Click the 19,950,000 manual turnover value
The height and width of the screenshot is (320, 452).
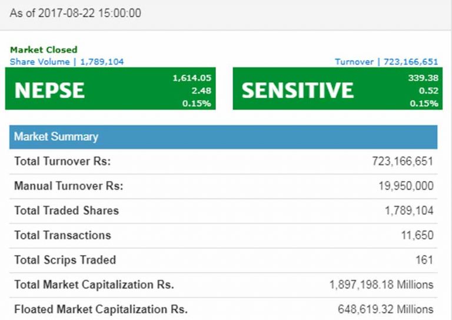coord(406,186)
